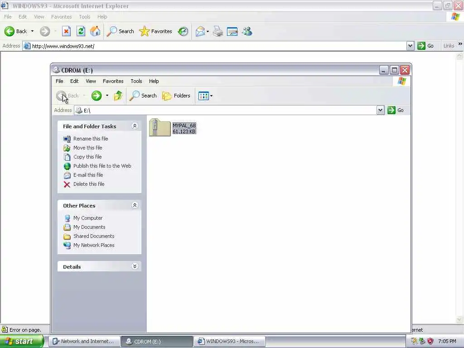Open the Tools menu in Internet Explorer

click(x=84, y=17)
